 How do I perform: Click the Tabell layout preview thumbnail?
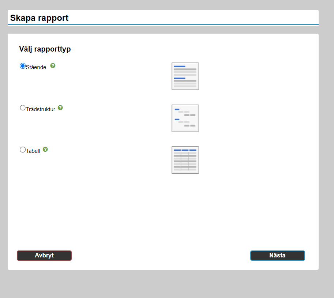coord(185,160)
